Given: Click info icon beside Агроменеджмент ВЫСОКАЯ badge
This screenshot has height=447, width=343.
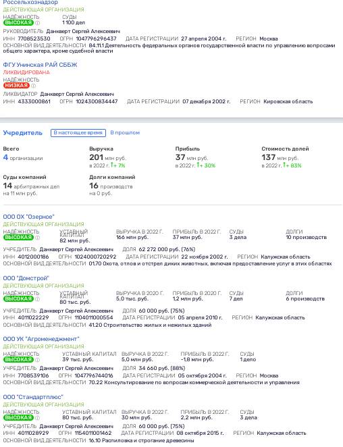Looking at the screenshot, I should (x=37, y=360).
